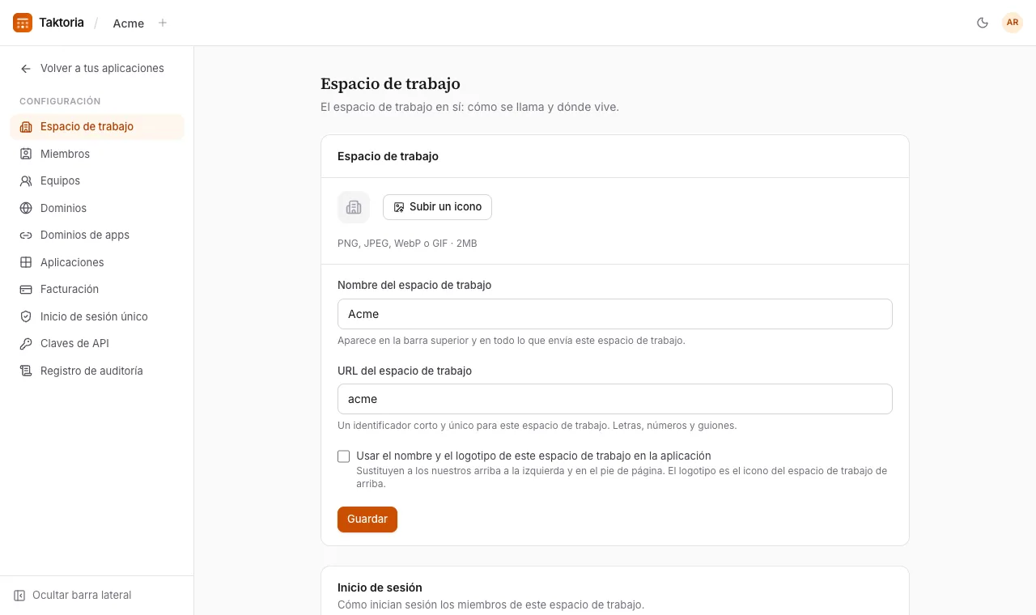1036x615 pixels.
Task: Click the Inicio de sesión section heading
Action: (380, 587)
